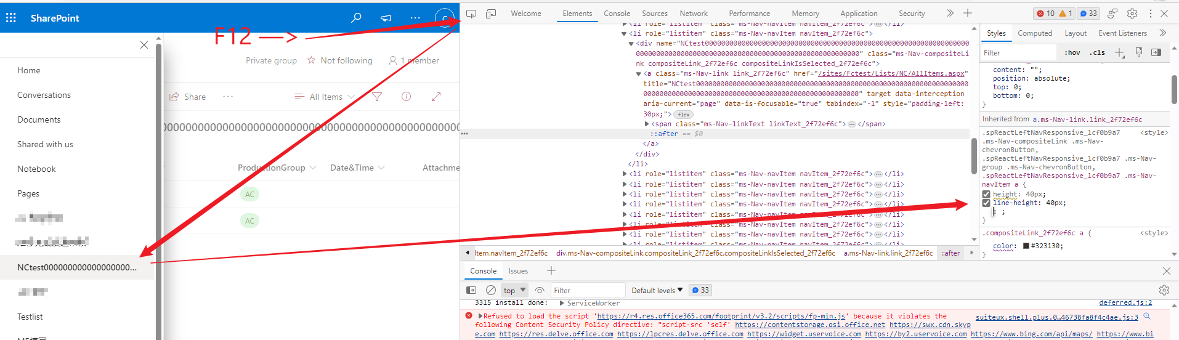Screen dimensions: 1179x340
Task: Open the filter pane funnel icon
Action: click(377, 97)
